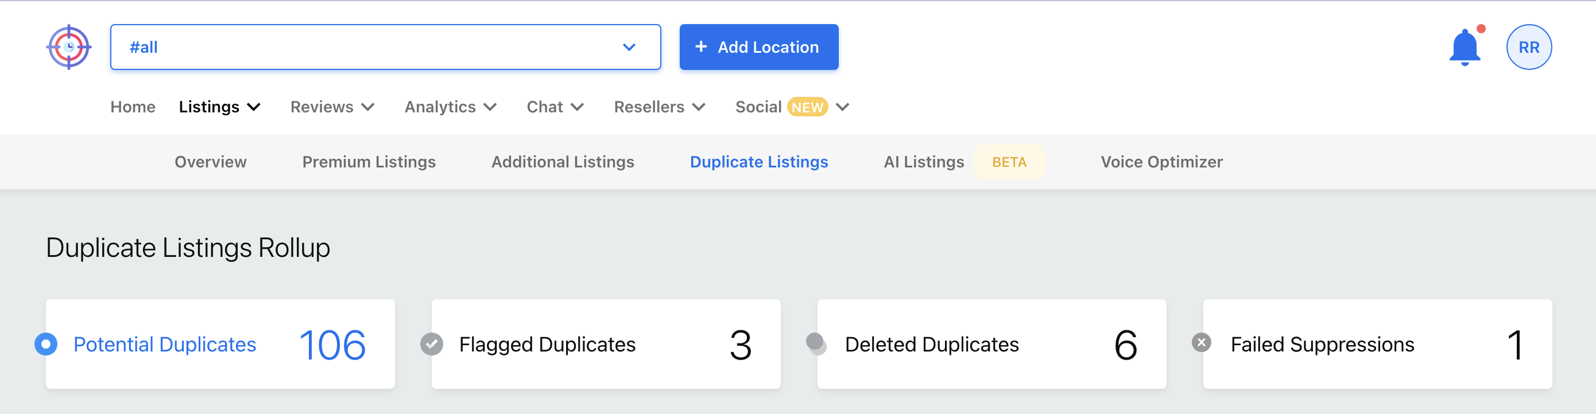Viewport: 1596px width, 414px height.
Task: Switch to the Voice Optimizer tab
Action: point(1161,162)
